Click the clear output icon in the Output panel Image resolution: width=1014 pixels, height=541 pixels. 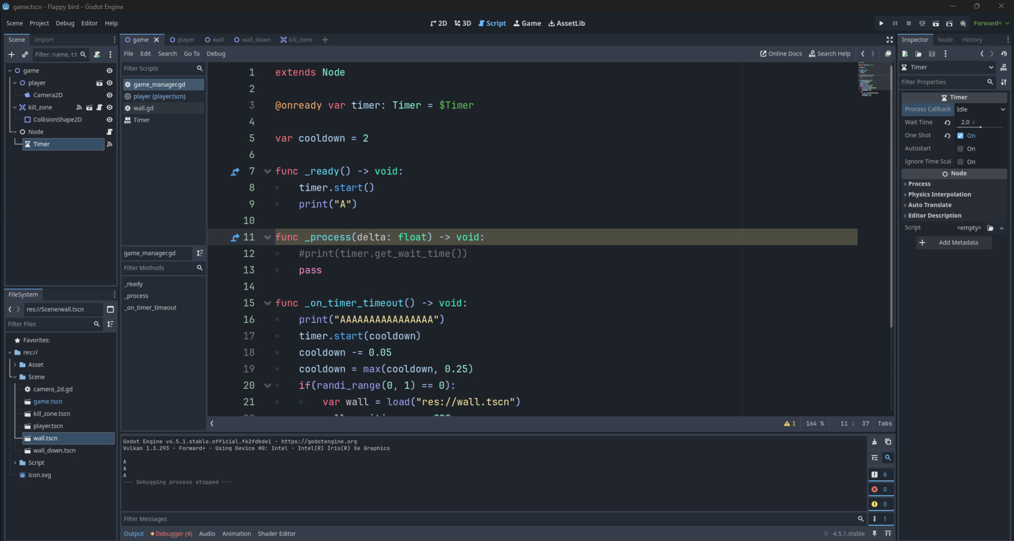875,442
